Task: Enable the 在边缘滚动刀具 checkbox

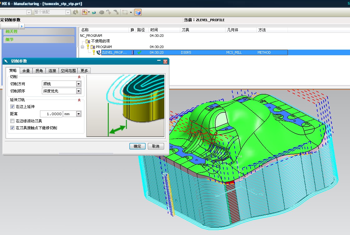Action: coord(12,121)
